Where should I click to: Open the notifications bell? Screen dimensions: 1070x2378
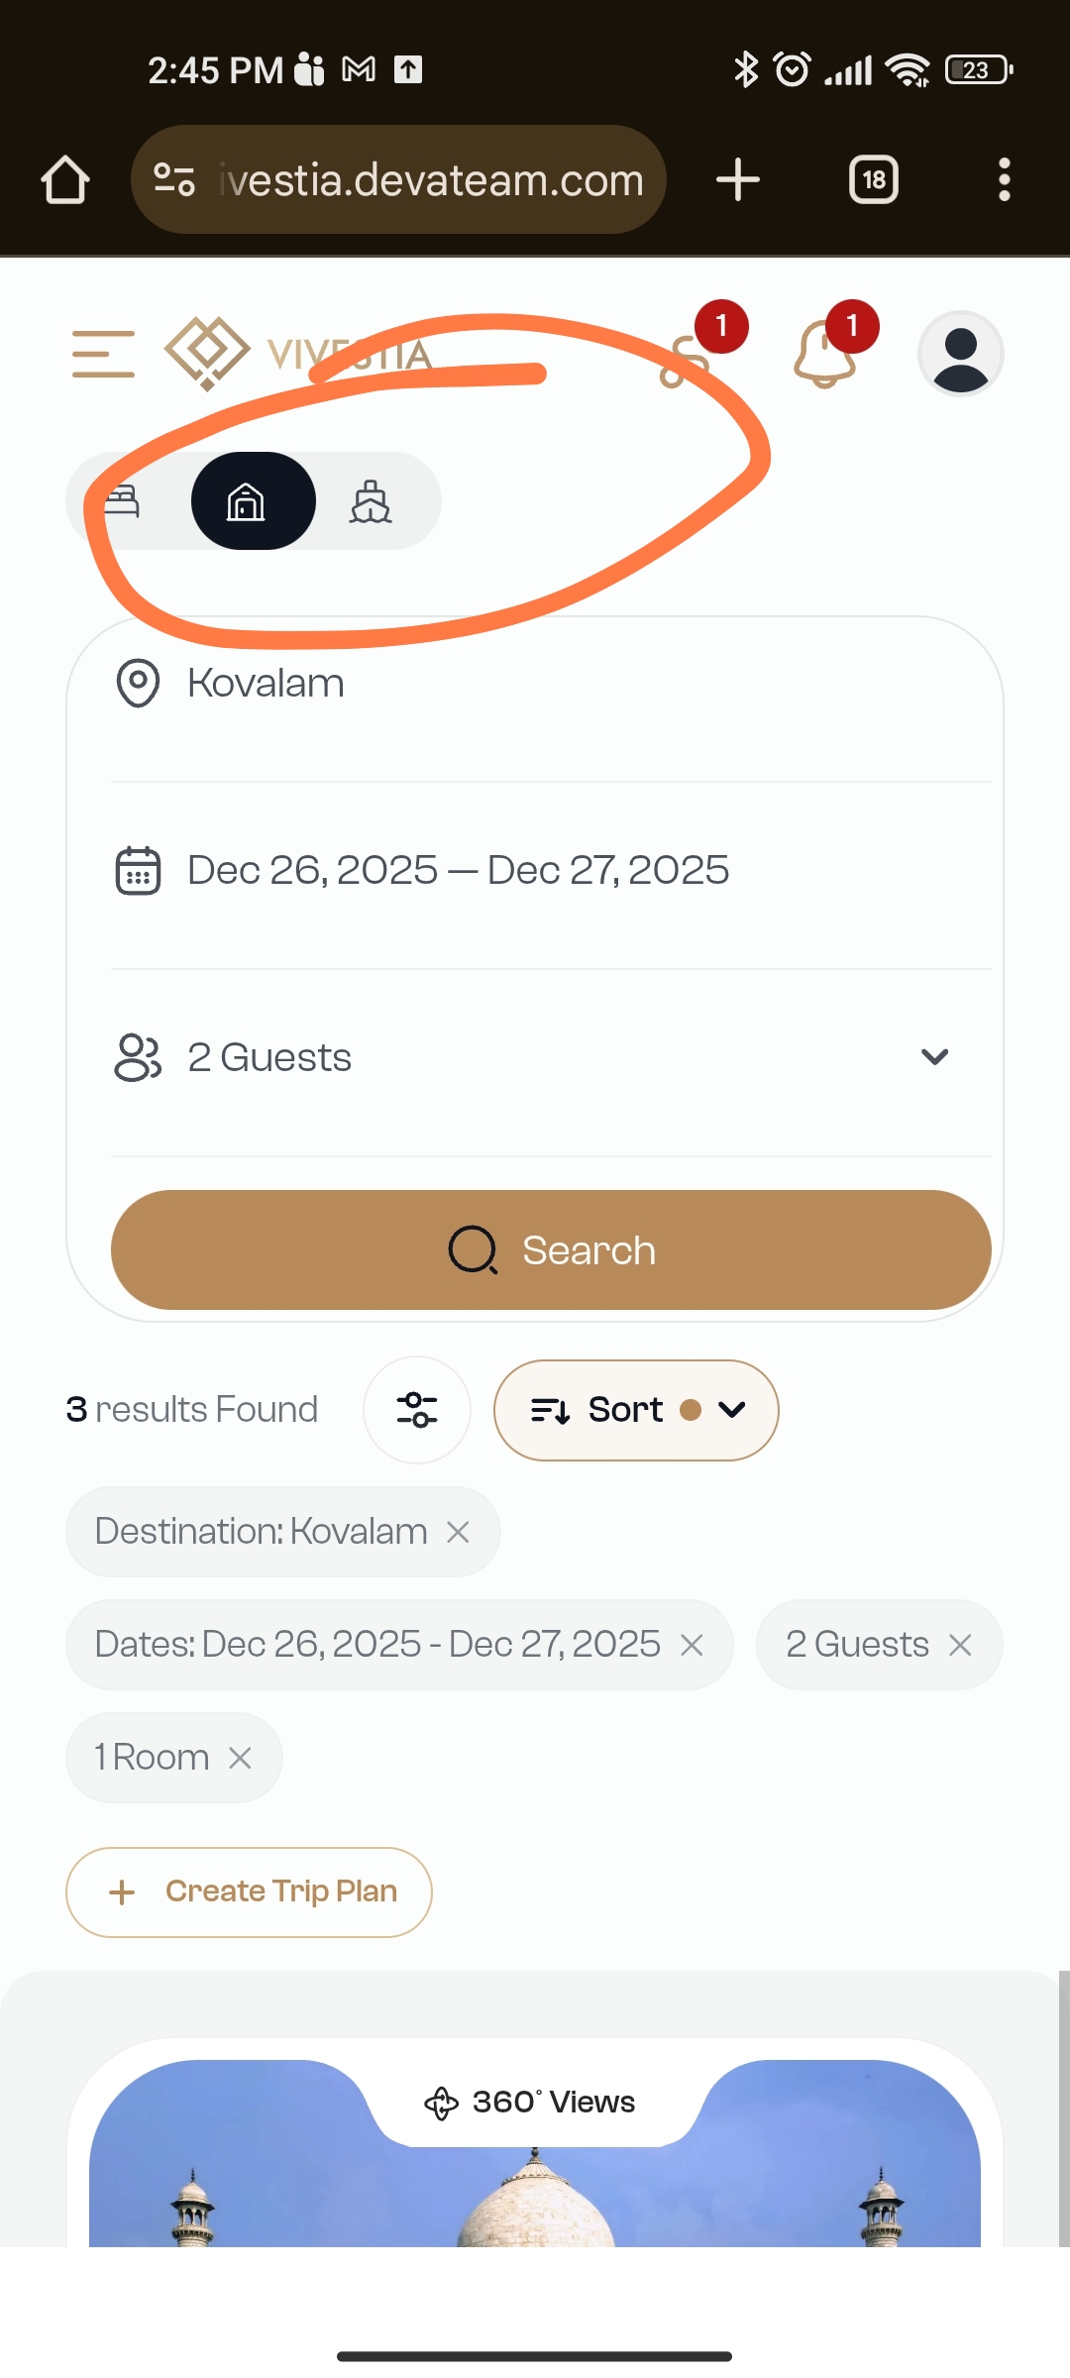tap(824, 355)
